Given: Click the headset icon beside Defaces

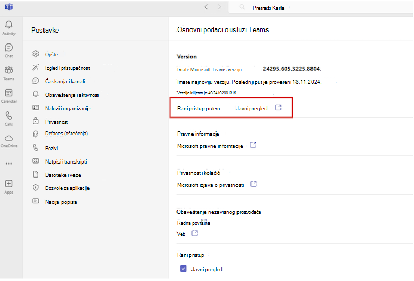Looking at the screenshot, I should click(36, 134).
